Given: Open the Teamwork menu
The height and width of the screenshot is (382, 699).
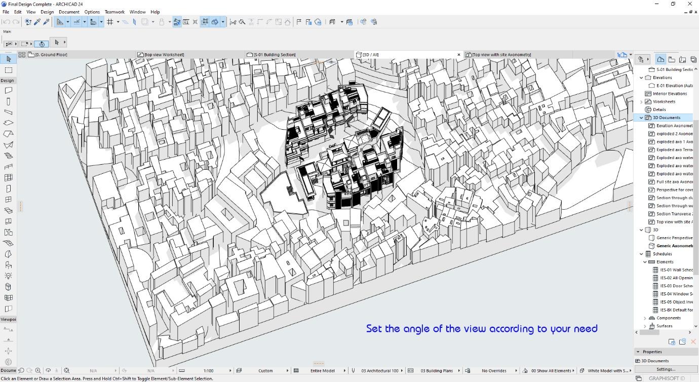Looking at the screenshot, I should pyautogui.click(x=114, y=12).
